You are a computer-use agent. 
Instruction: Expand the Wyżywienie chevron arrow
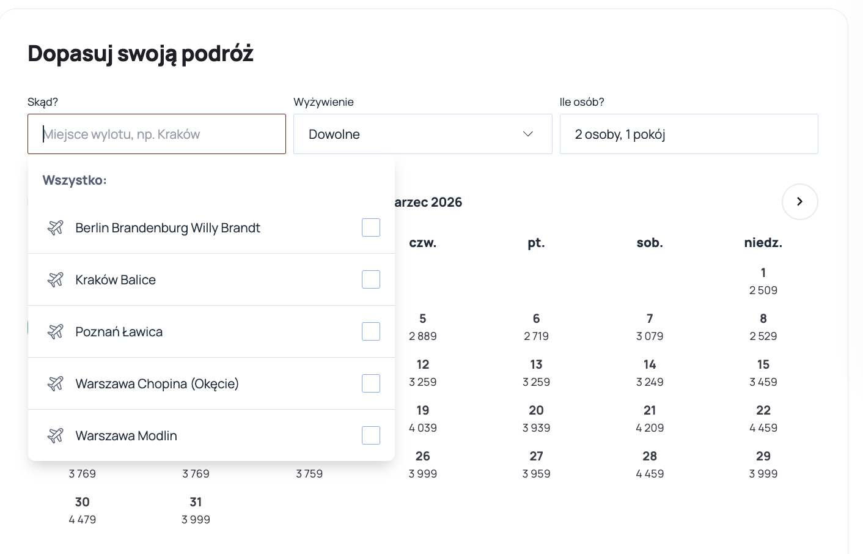pos(528,134)
